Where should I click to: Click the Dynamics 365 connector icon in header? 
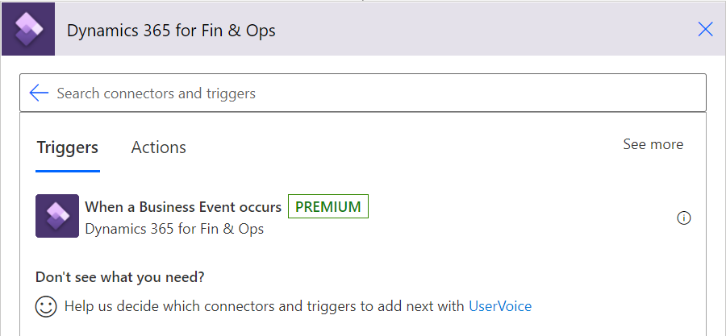(28, 29)
